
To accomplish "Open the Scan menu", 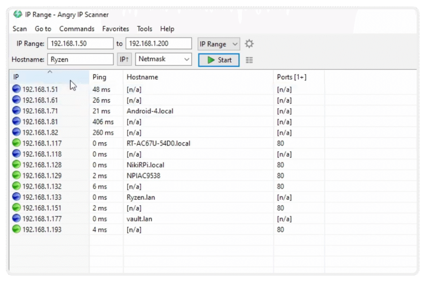I will 20,29.
